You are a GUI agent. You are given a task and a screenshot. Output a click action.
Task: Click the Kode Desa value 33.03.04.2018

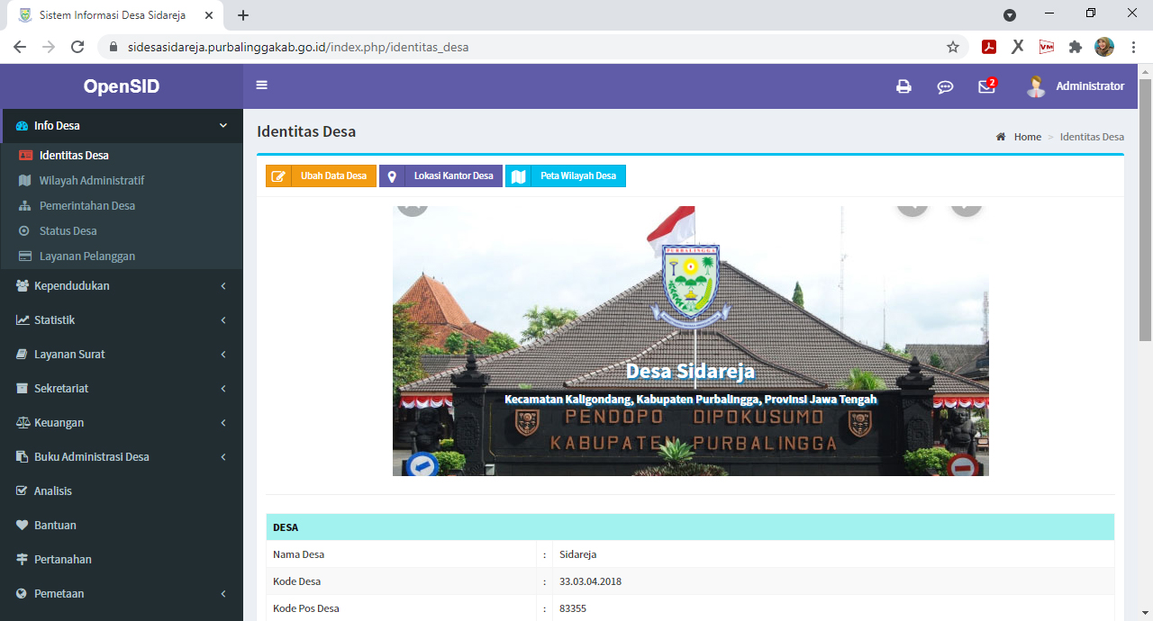pos(590,581)
